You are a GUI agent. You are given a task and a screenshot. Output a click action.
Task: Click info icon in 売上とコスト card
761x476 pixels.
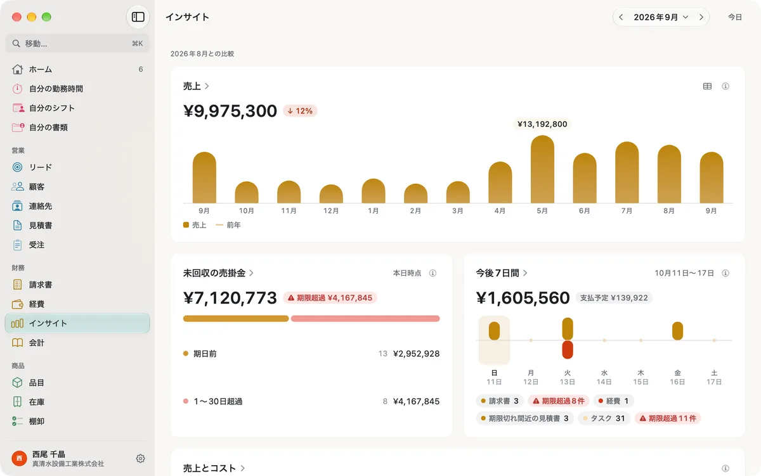[x=725, y=468]
